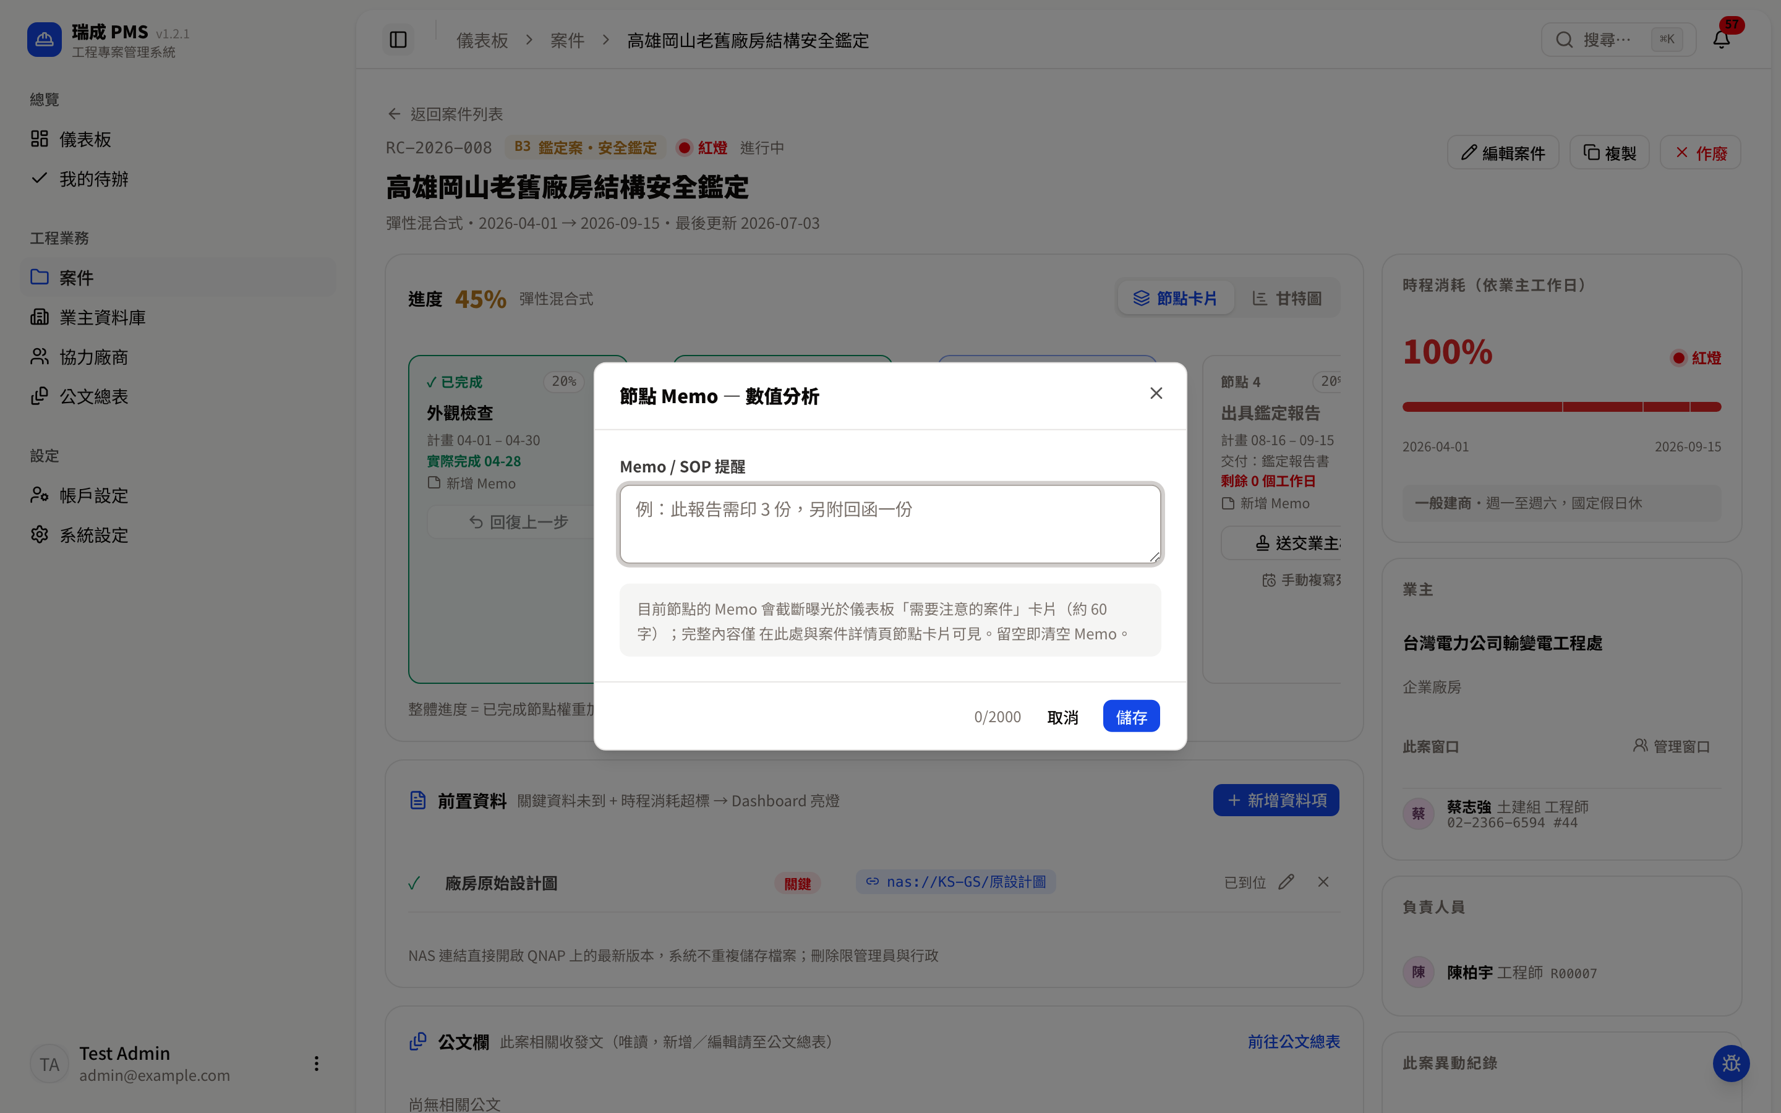Click 前往公文總表 link
The height and width of the screenshot is (1113, 1781).
tap(1293, 1042)
